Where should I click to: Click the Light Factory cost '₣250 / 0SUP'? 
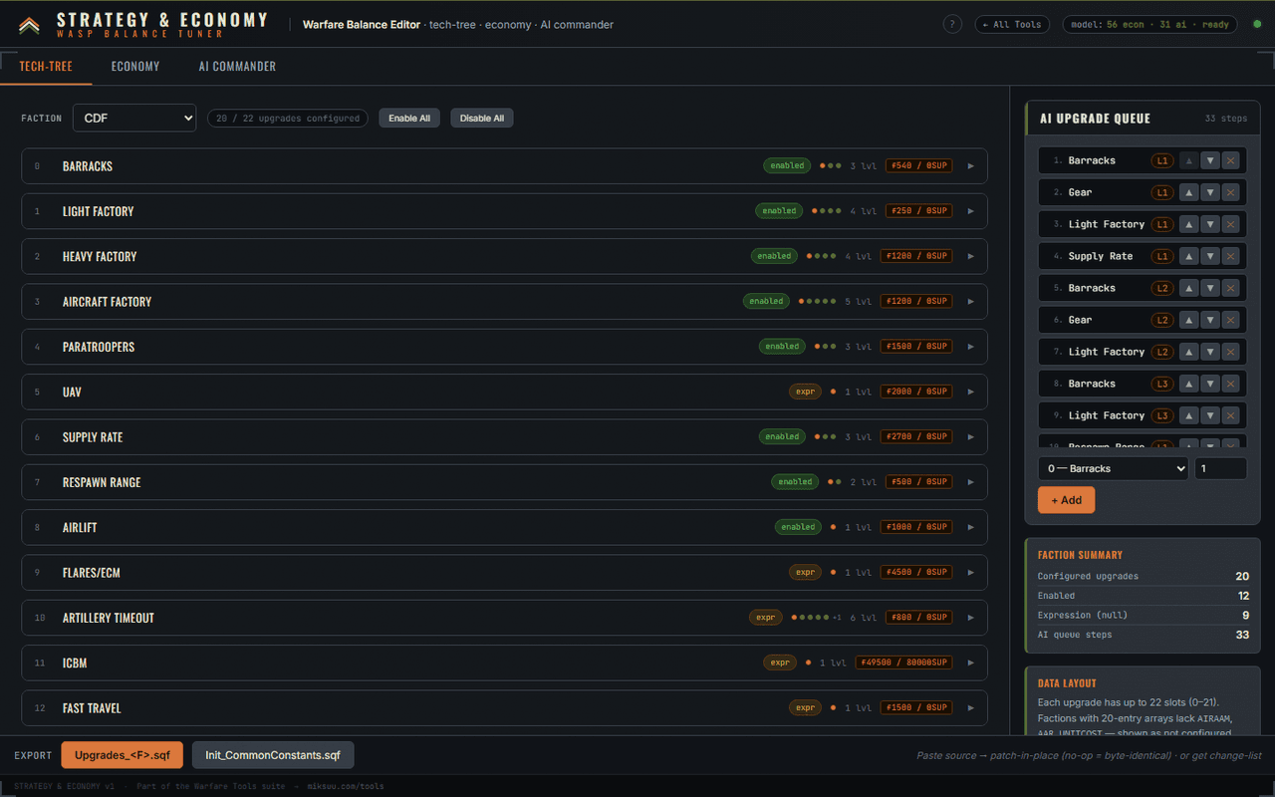(918, 211)
